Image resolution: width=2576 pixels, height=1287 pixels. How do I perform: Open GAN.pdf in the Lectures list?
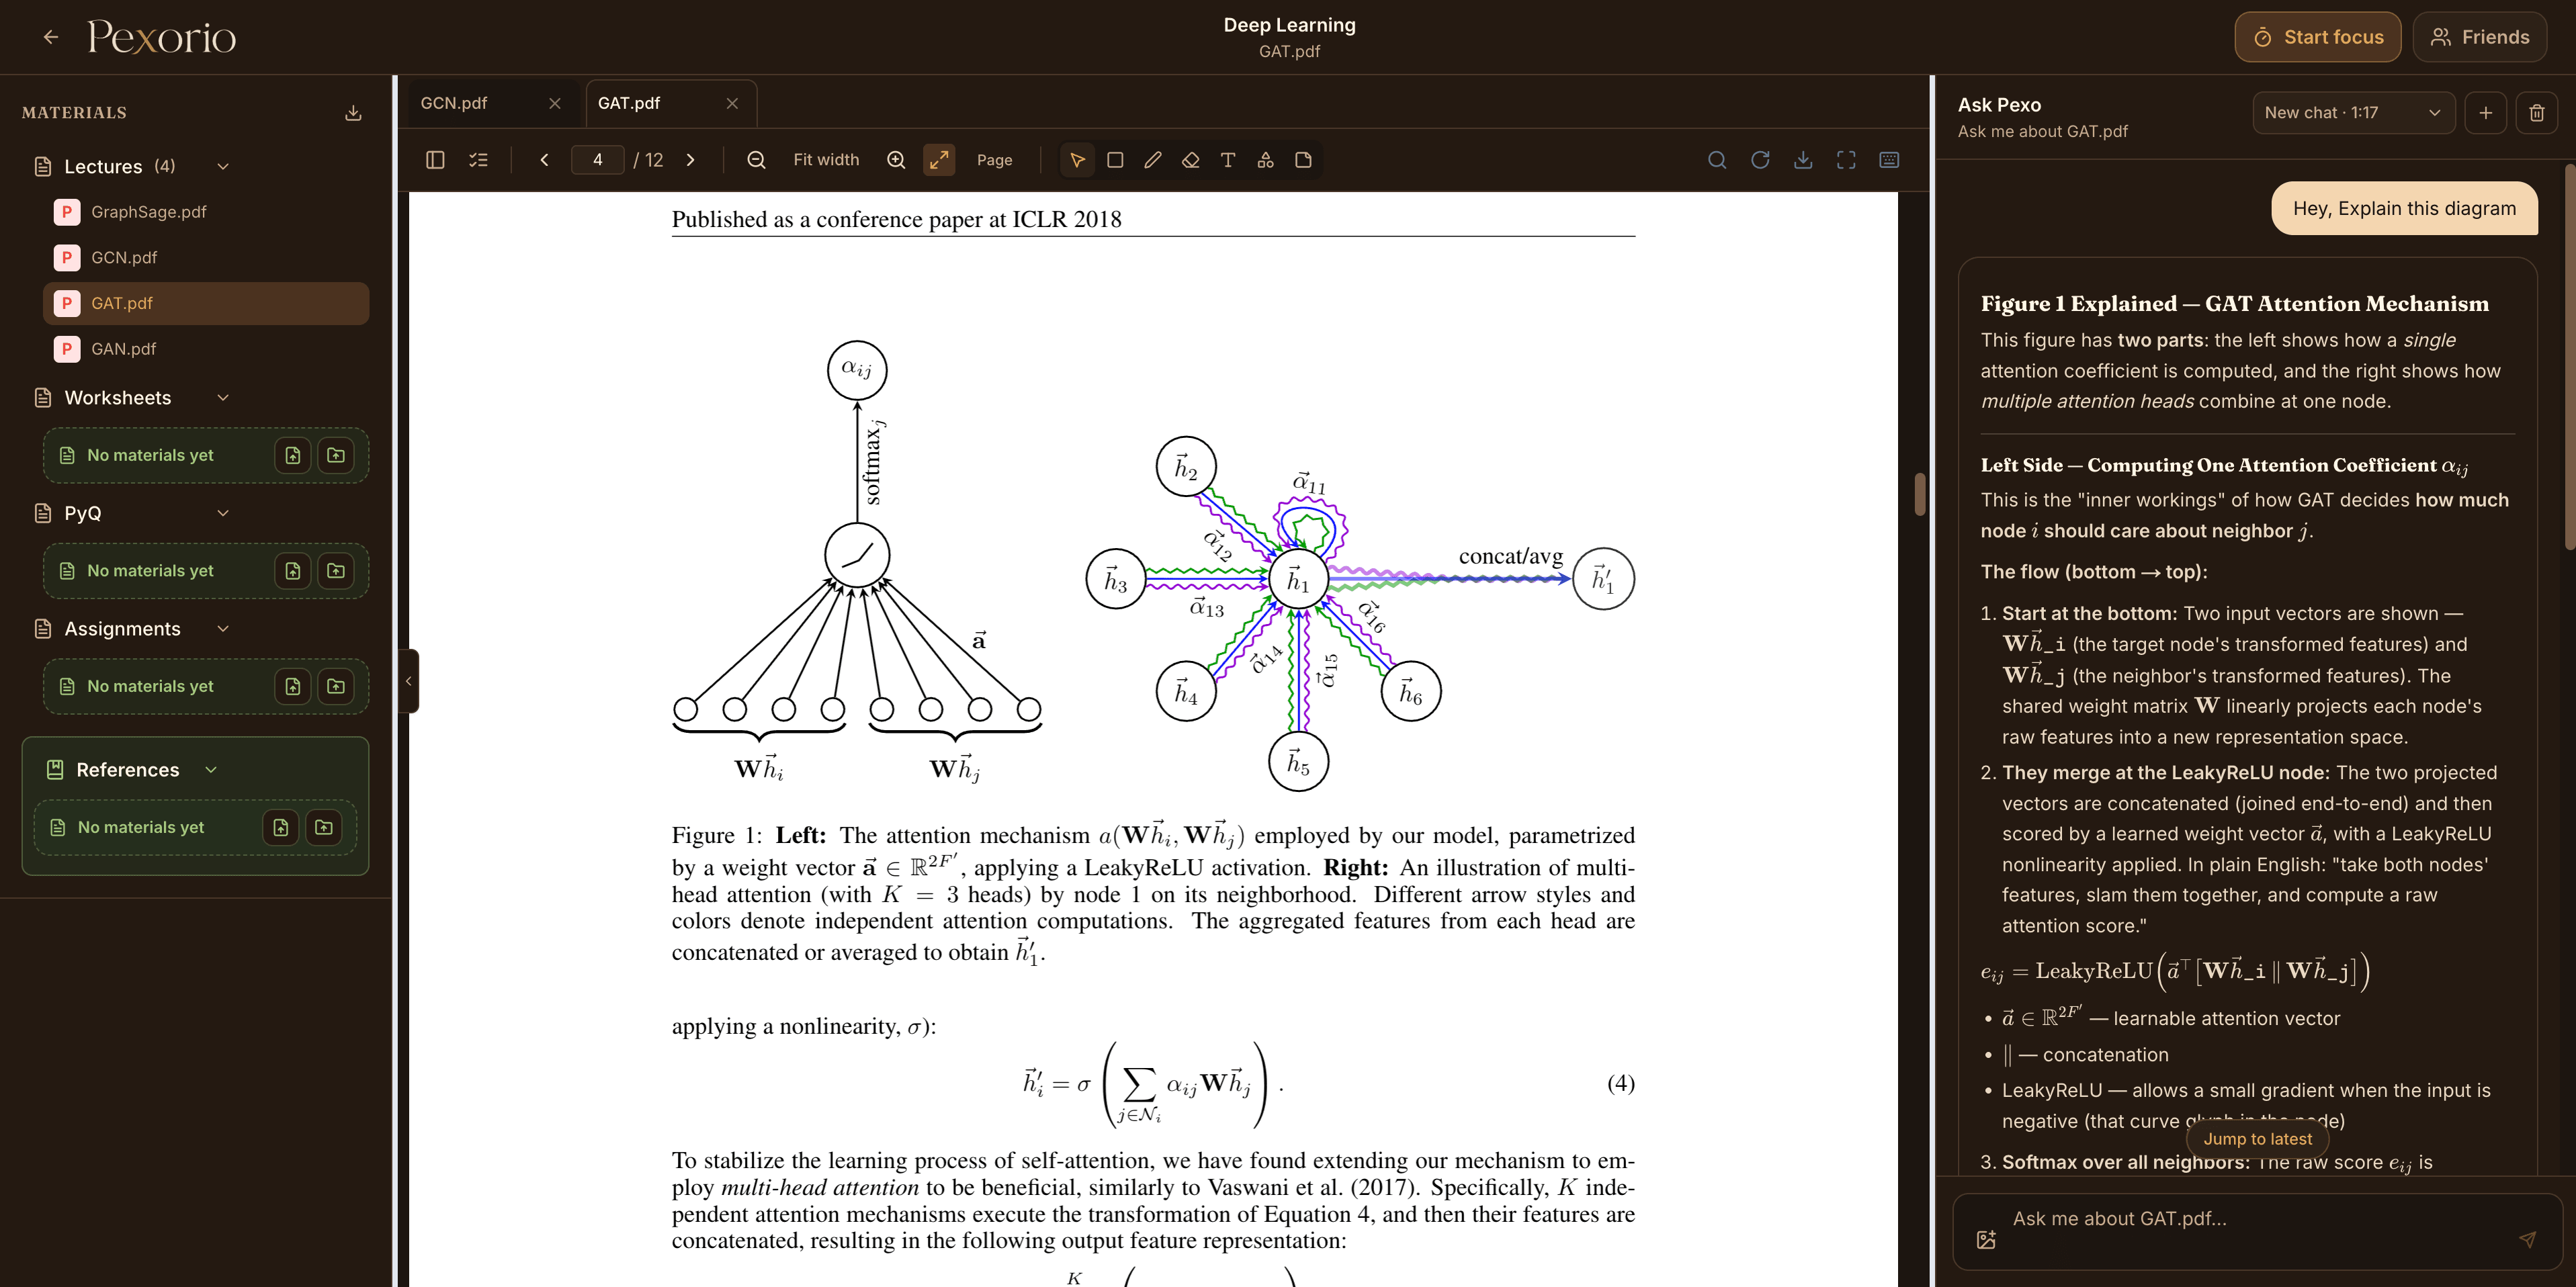[206, 349]
